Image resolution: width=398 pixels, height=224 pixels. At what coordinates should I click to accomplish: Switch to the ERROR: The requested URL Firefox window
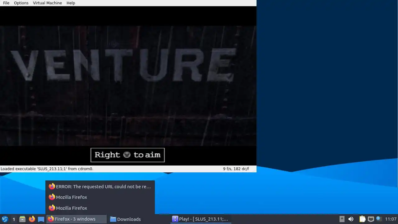coord(100,186)
